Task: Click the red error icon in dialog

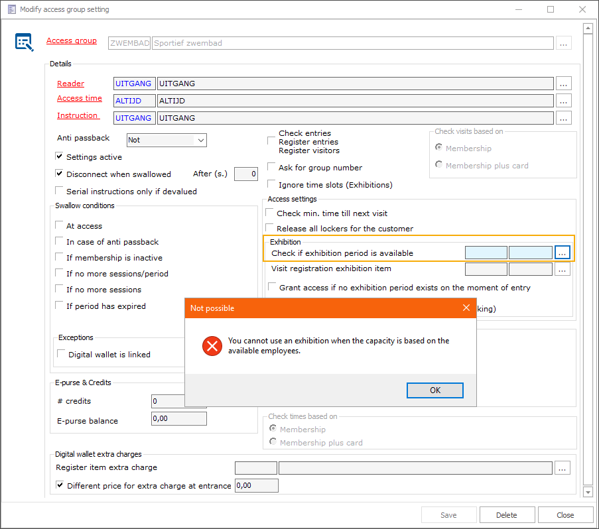Action: click(x=212, y=346)
